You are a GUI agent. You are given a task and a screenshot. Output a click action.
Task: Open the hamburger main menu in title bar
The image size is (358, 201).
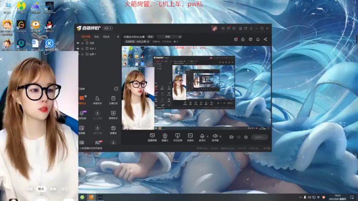tap(251, 28)
